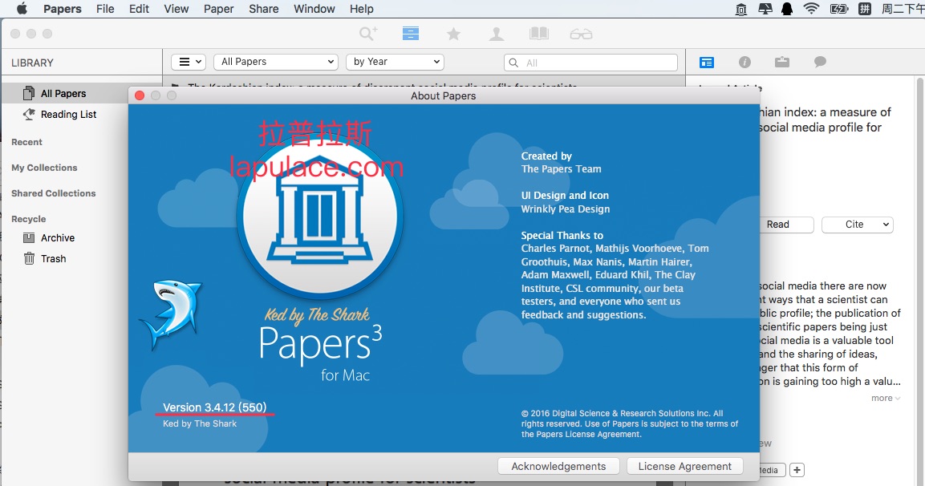Viewport: 925px width, 486px height.
Task: Select the blue Library toolbar icon
Action: (x=411, y=34)
